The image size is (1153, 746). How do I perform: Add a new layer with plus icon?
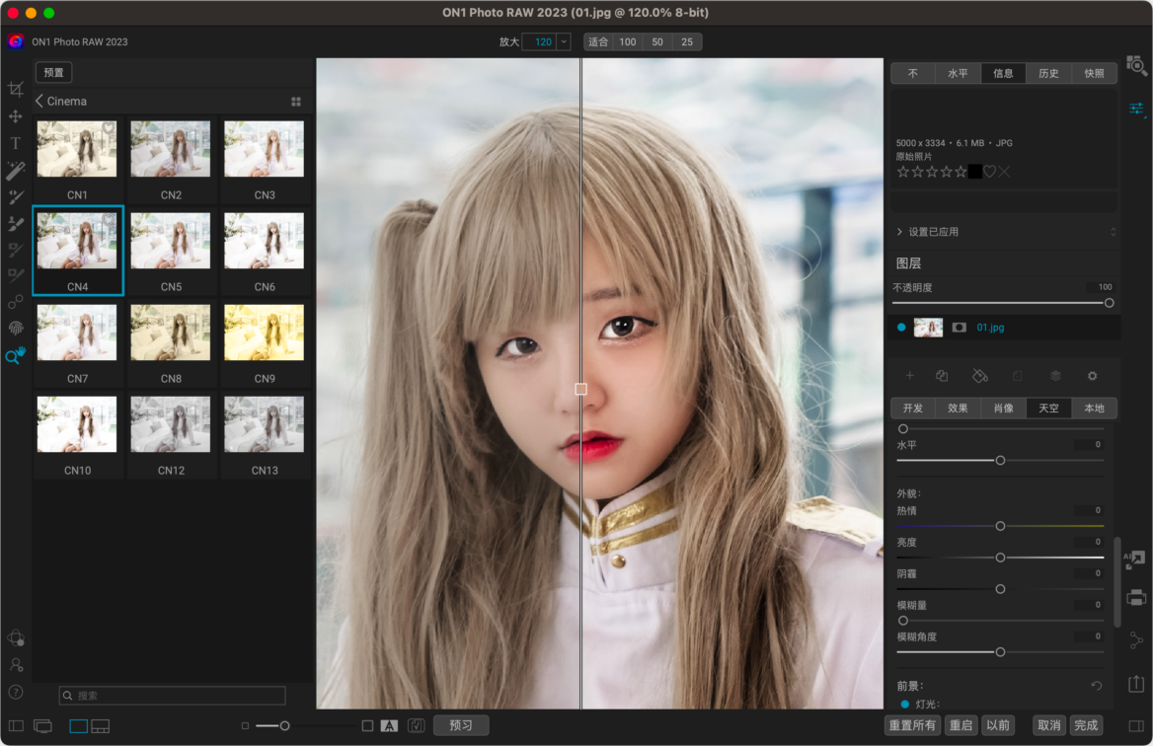point(909,376)
